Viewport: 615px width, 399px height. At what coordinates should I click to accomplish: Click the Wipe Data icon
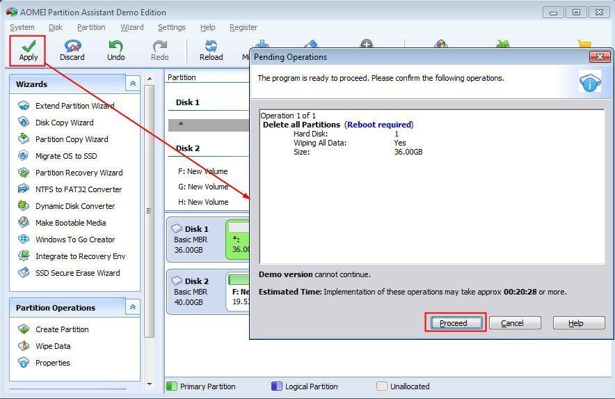[24, 345]
